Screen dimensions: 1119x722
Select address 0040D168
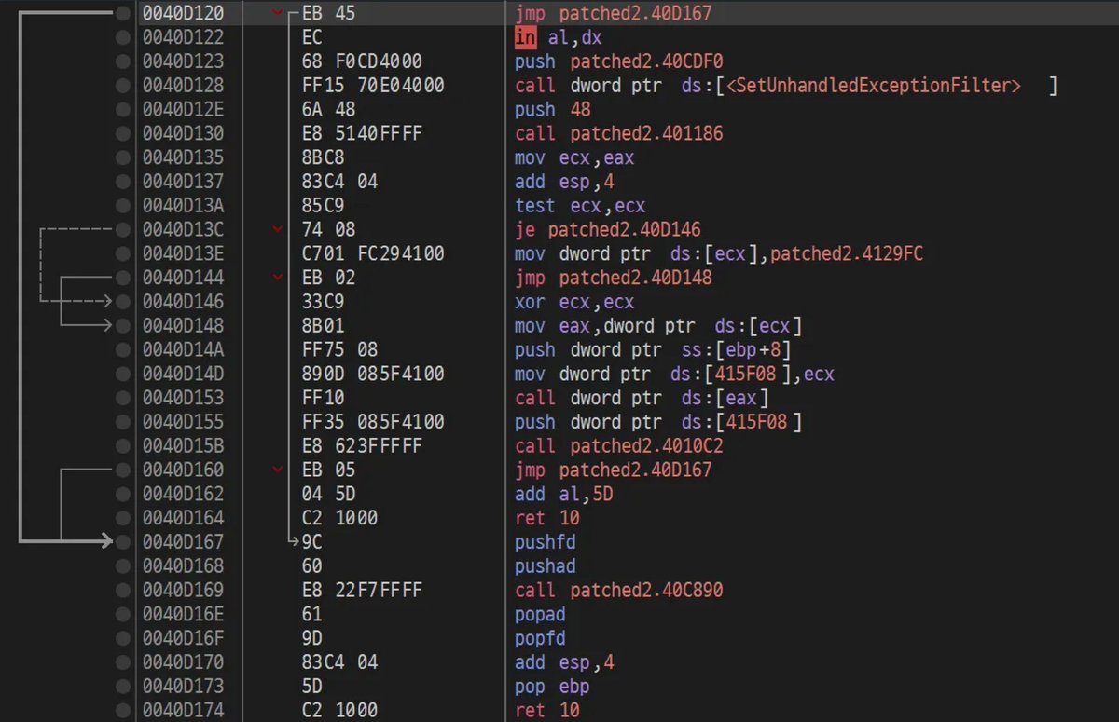(x=184, y=566)
